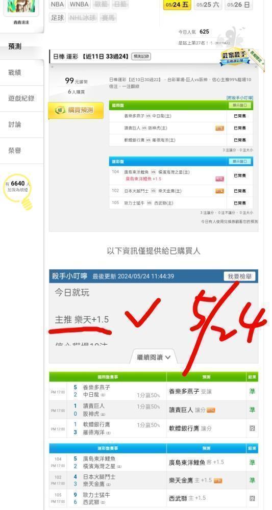Open the 預測紀錄 record button
This screenshot has height=510, width=272.
(x=141, y=57)
